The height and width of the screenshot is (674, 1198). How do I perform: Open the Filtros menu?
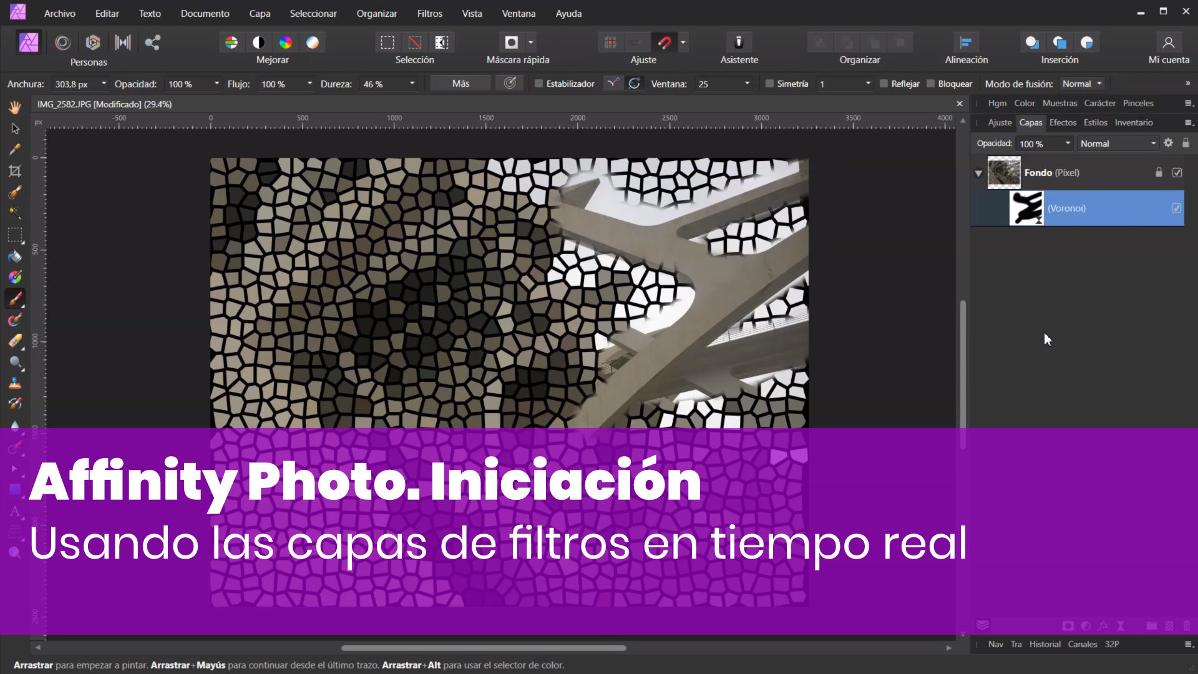point(429,13)
